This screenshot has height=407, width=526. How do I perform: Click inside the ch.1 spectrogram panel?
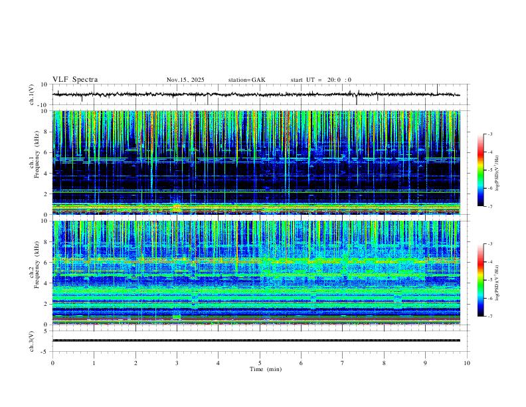[256, 162]
